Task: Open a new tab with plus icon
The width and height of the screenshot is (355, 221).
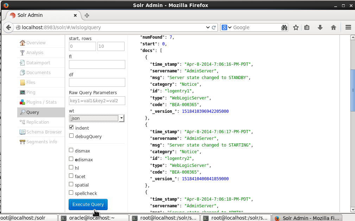Action: point(87,15)
